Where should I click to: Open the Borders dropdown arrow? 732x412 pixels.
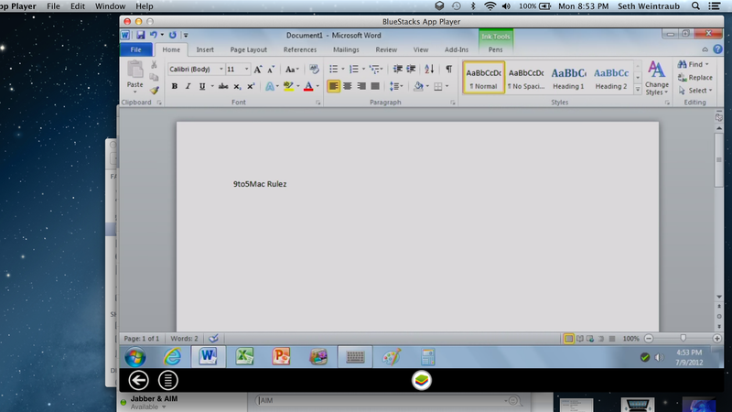[x=447, y=86]
